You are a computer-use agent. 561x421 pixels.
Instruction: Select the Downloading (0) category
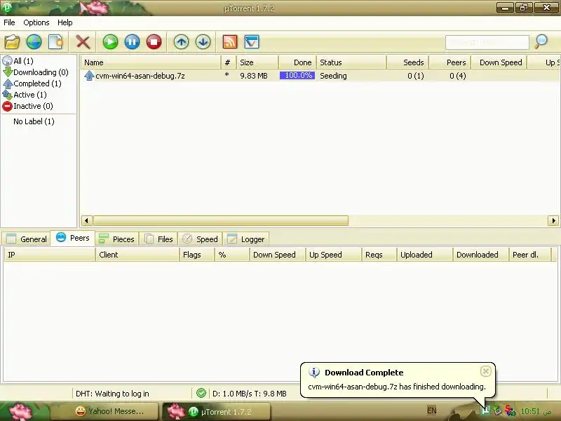click(x=36, y=72)
